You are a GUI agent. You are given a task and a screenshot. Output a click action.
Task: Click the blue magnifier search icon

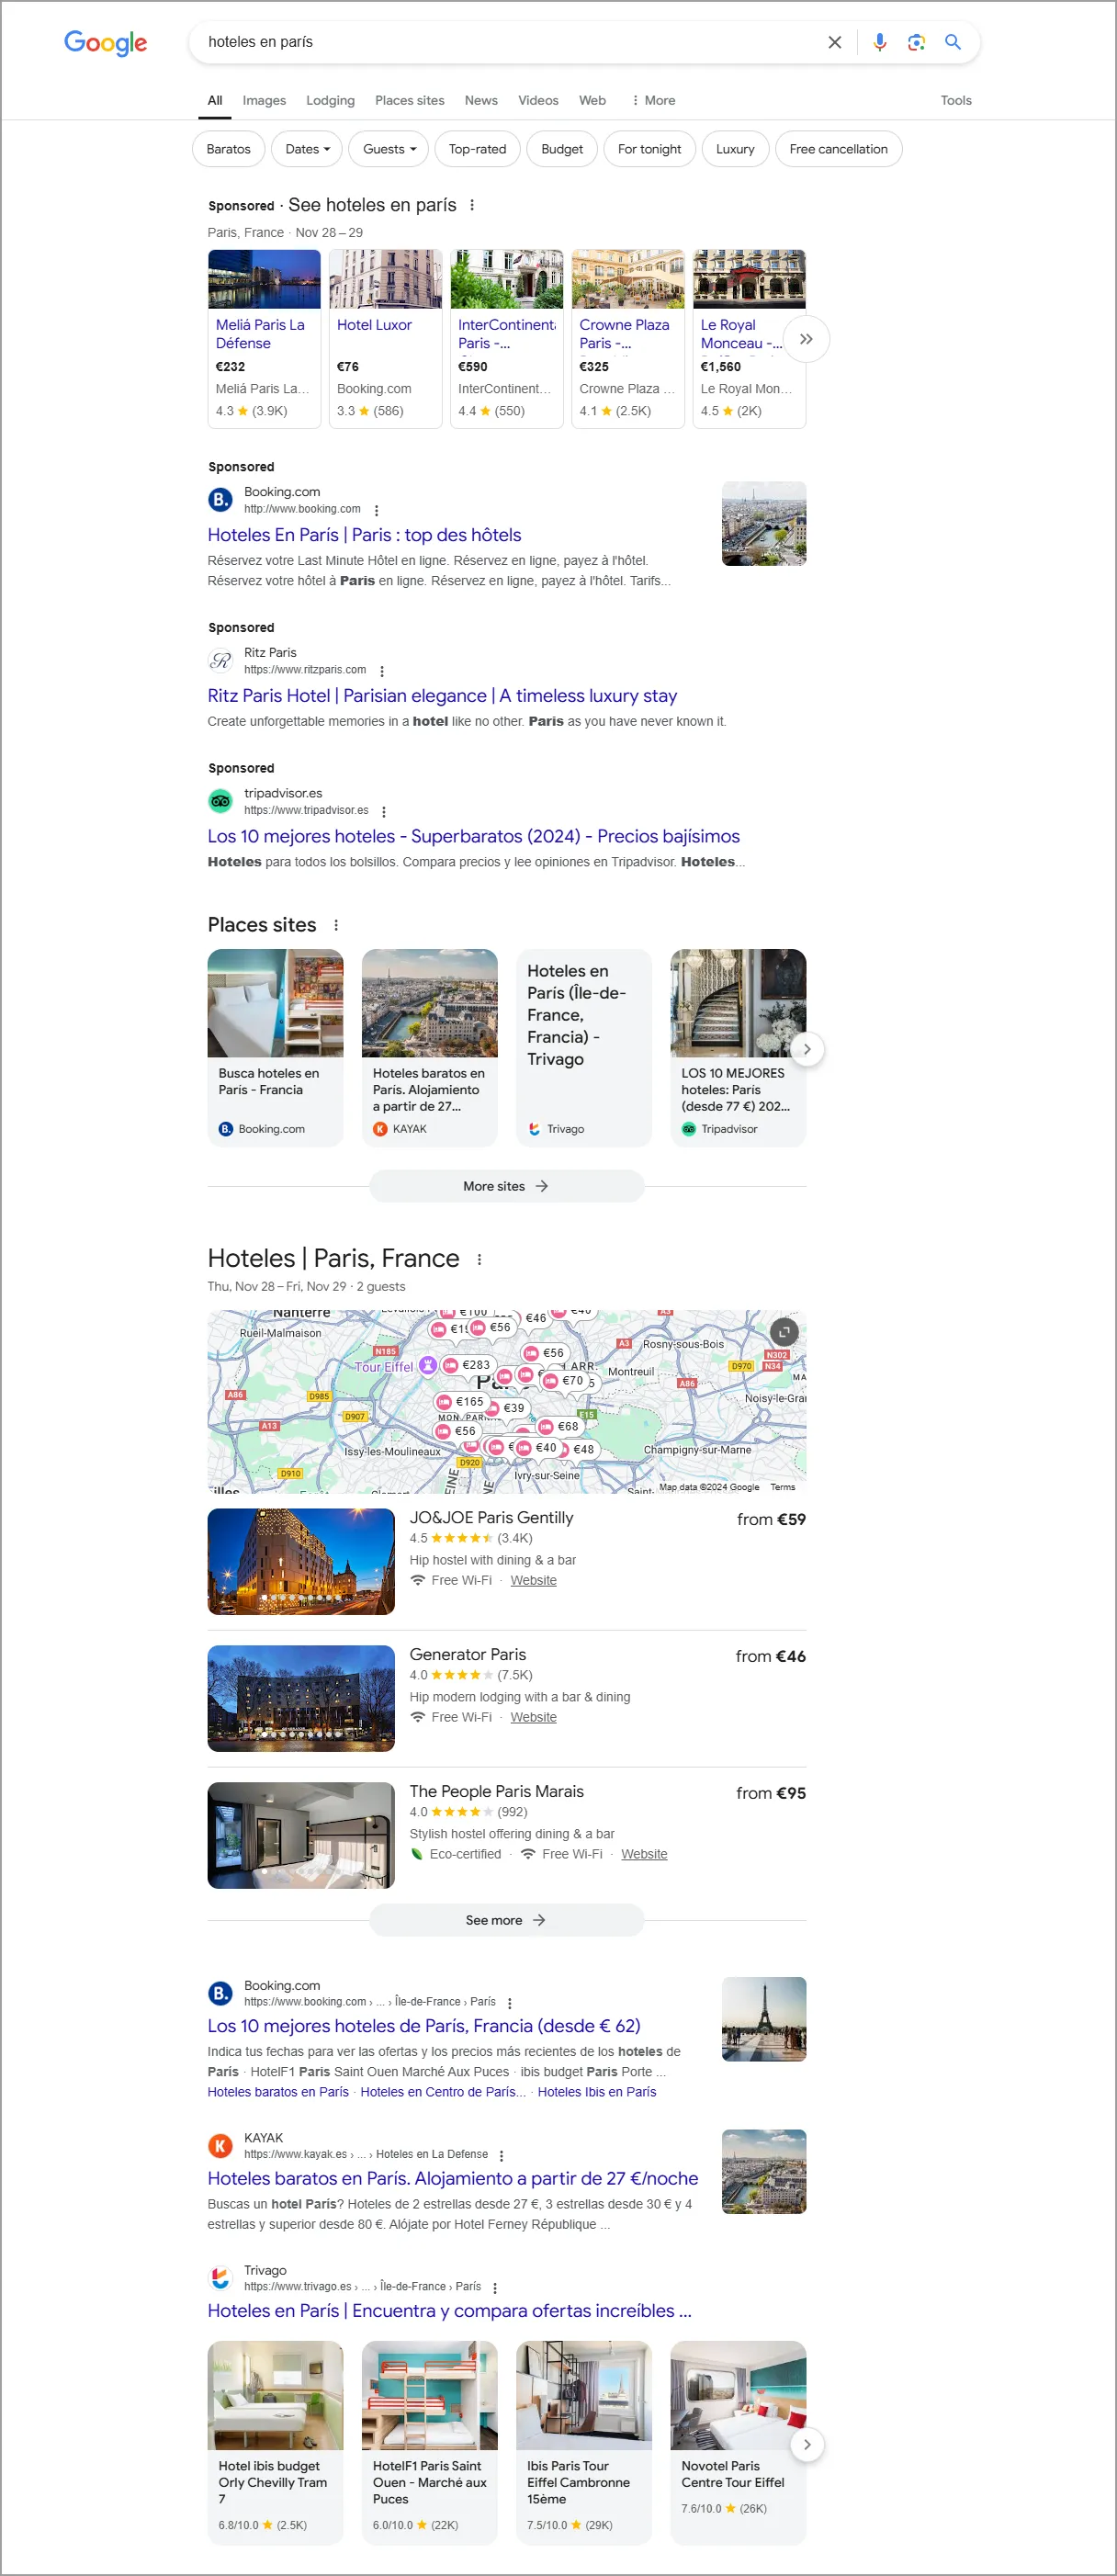953,42
